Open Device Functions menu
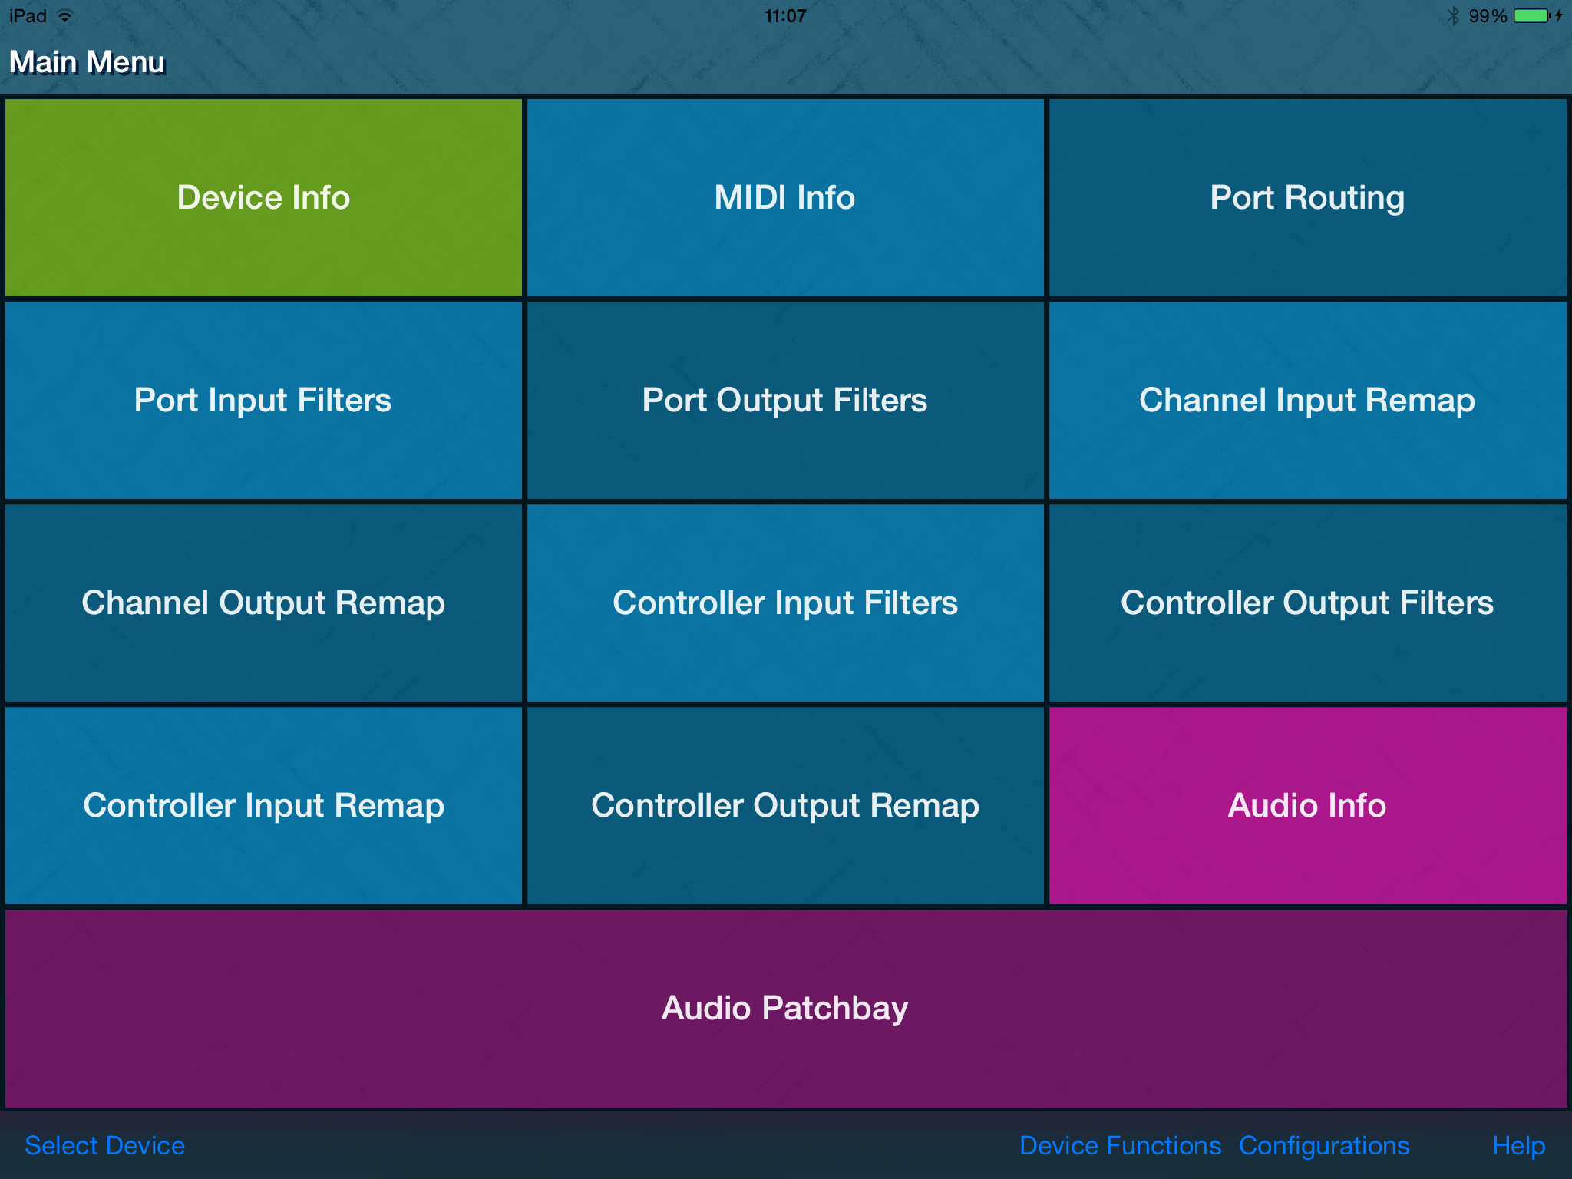This screenshot has width=1572, height=1179. click(1120, 1145)
